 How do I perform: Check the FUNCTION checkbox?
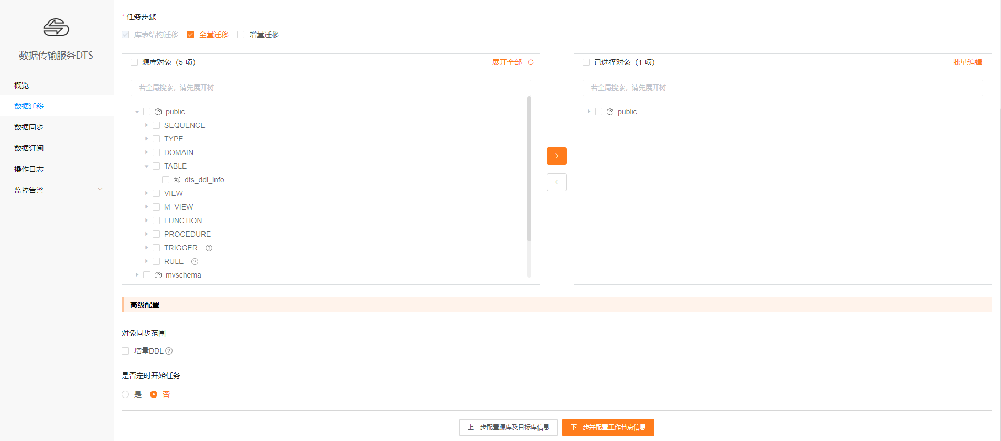(156, 220)
